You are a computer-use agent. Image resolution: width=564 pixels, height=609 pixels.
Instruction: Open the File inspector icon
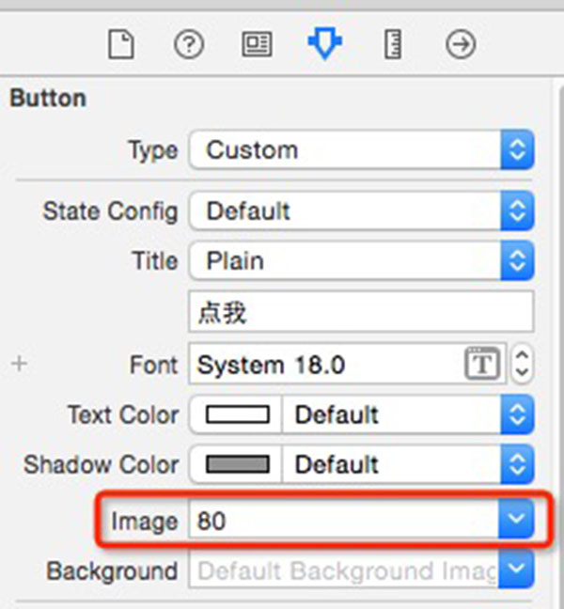(x=121, y=44)
